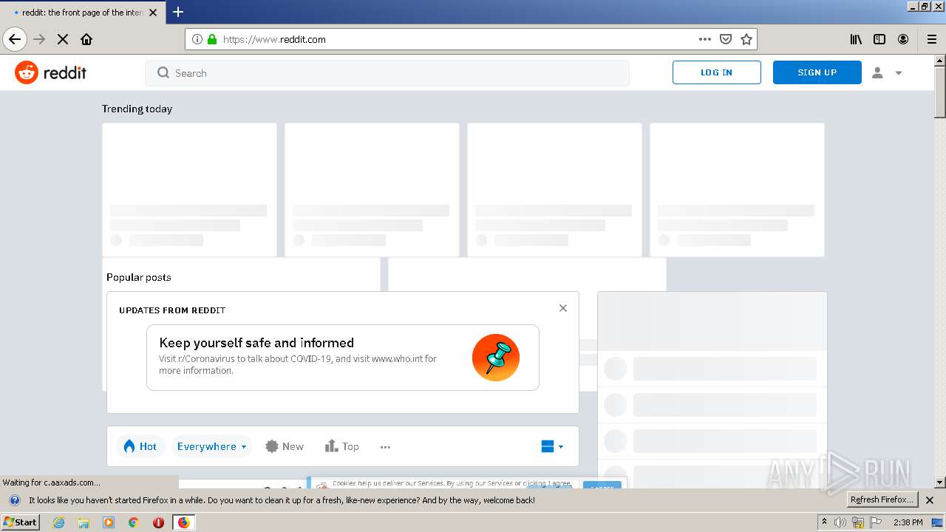This screenshot has width=946, height=532.
Task: Open the Windows Start menu
Action: click(21, 522)
